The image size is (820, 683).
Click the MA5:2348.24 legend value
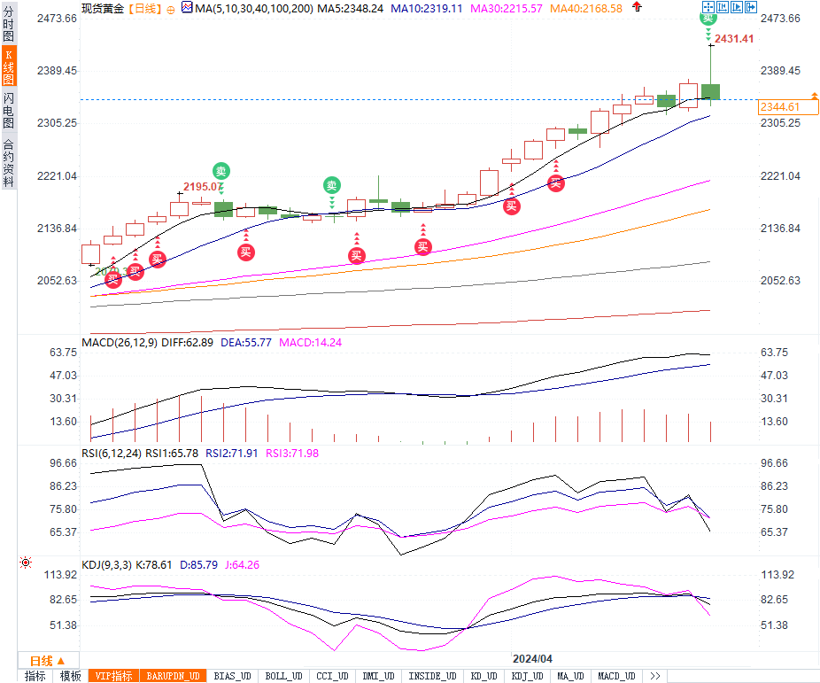pyautogui.click(x=351, y=9)
